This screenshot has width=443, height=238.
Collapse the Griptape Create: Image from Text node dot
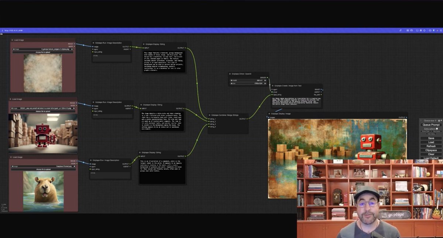point(272,86)
